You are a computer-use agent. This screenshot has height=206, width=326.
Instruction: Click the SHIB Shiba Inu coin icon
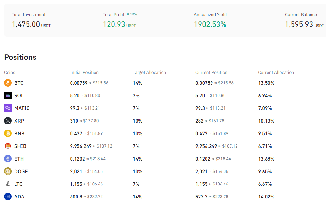(8, 146)
